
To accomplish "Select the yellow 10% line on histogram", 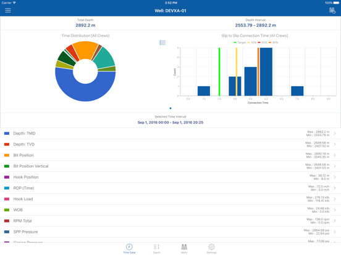I will point(237,72).
